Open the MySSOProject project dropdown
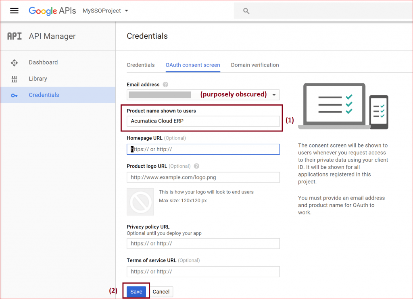The width and height of the screenshot is (413, 299). tap(105, 11)
